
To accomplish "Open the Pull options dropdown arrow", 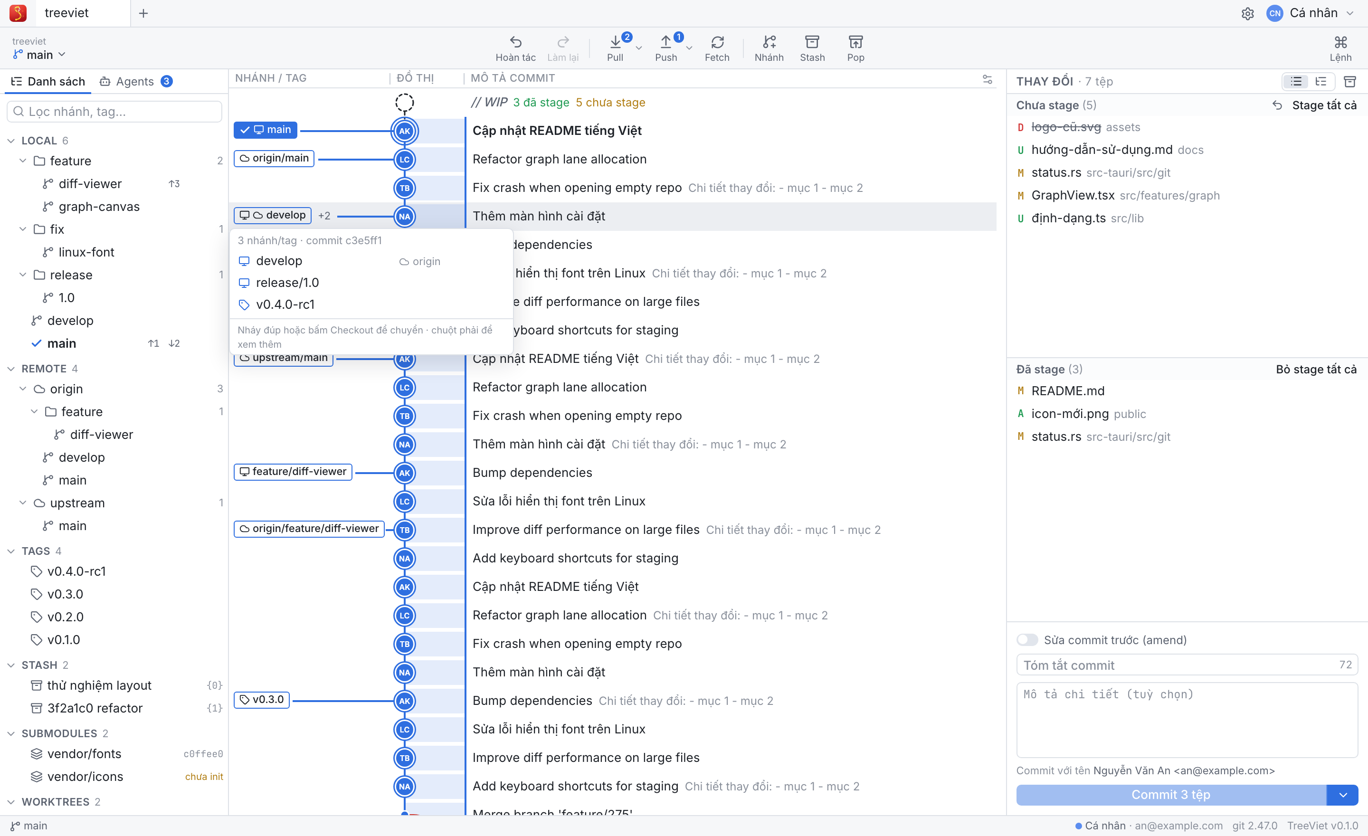I will point(638,48).
